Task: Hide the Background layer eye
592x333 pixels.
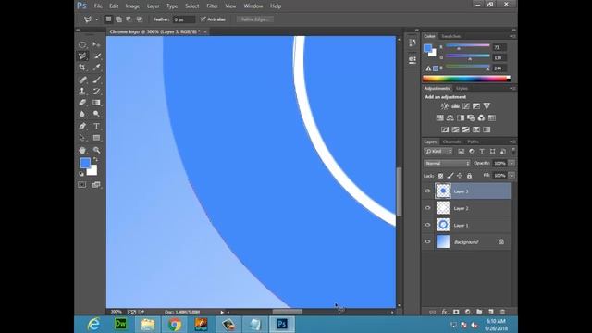Action: point(427,242)
